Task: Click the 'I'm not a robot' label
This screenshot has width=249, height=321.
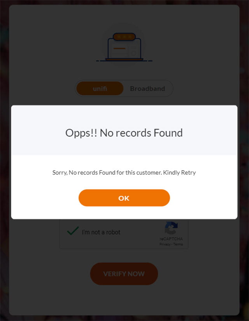Action: coord(101,232)
